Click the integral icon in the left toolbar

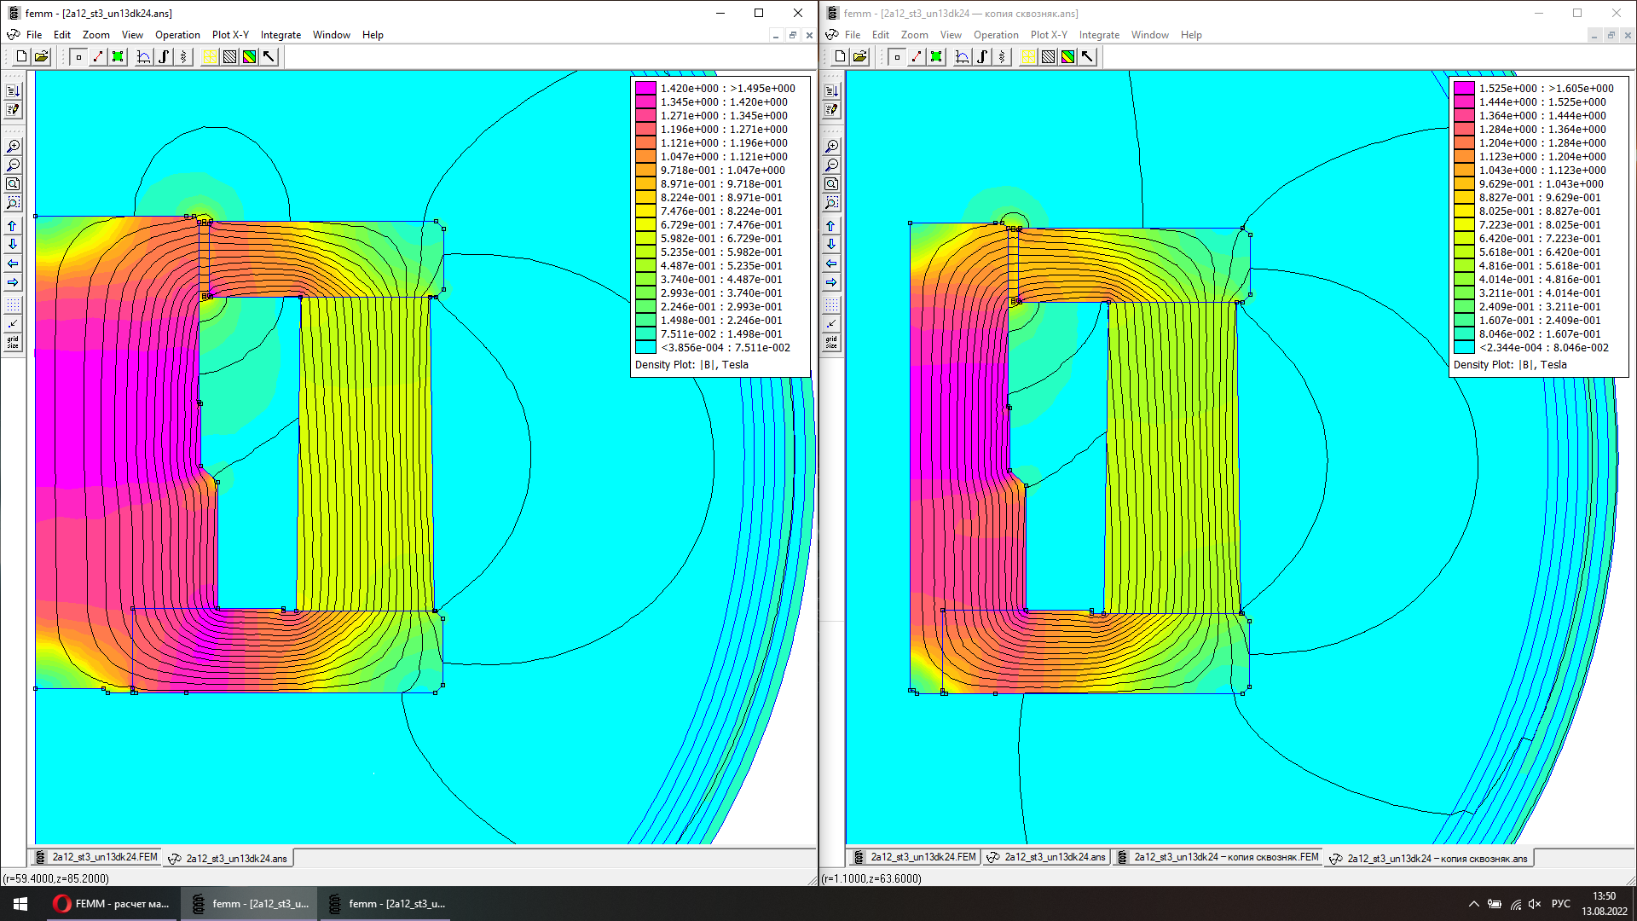click(x=164, y=57)
